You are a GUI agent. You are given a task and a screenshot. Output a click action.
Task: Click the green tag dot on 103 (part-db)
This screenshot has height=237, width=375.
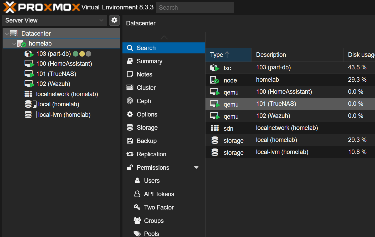point(76,54)
